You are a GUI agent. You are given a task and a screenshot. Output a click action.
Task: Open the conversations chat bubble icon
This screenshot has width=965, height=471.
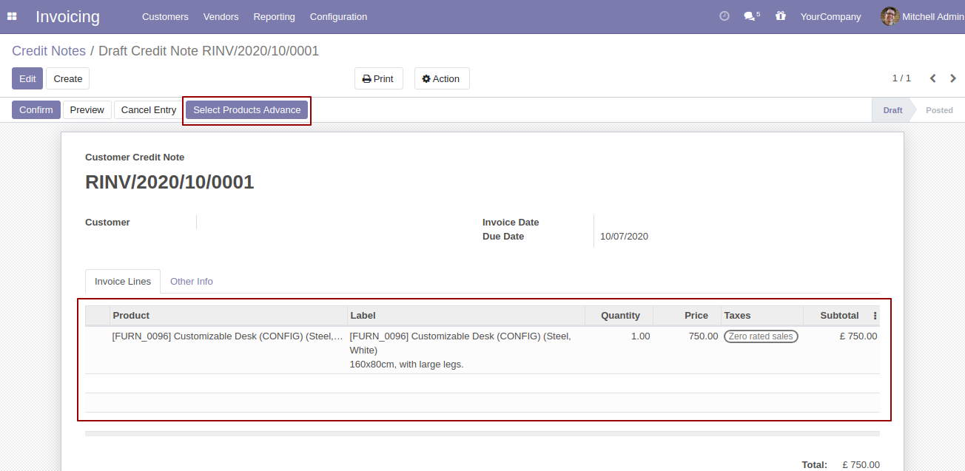(x=751, y=16)
